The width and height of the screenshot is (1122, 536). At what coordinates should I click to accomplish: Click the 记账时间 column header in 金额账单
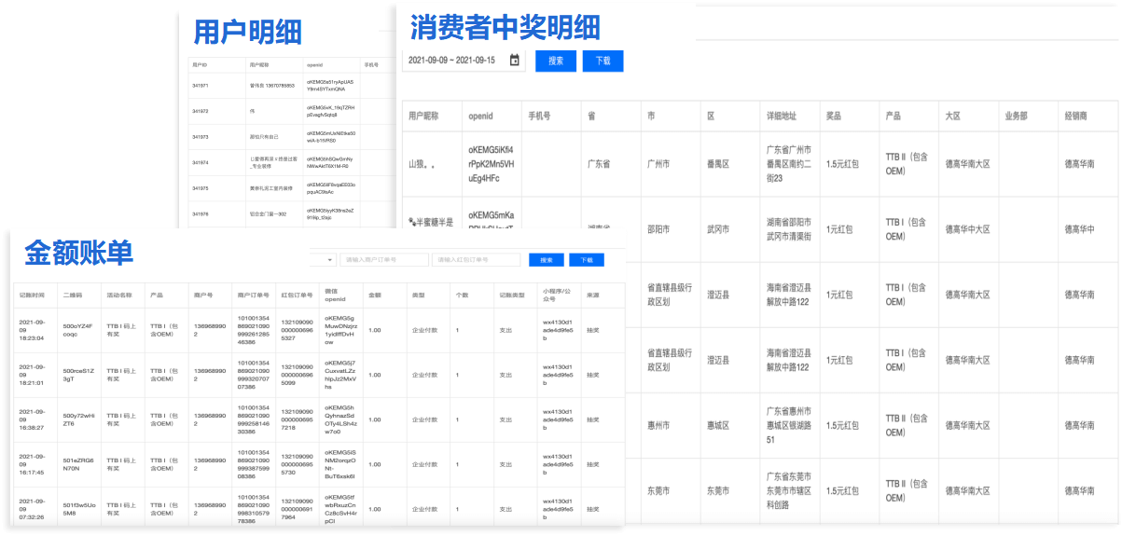[x=32, y=295]
